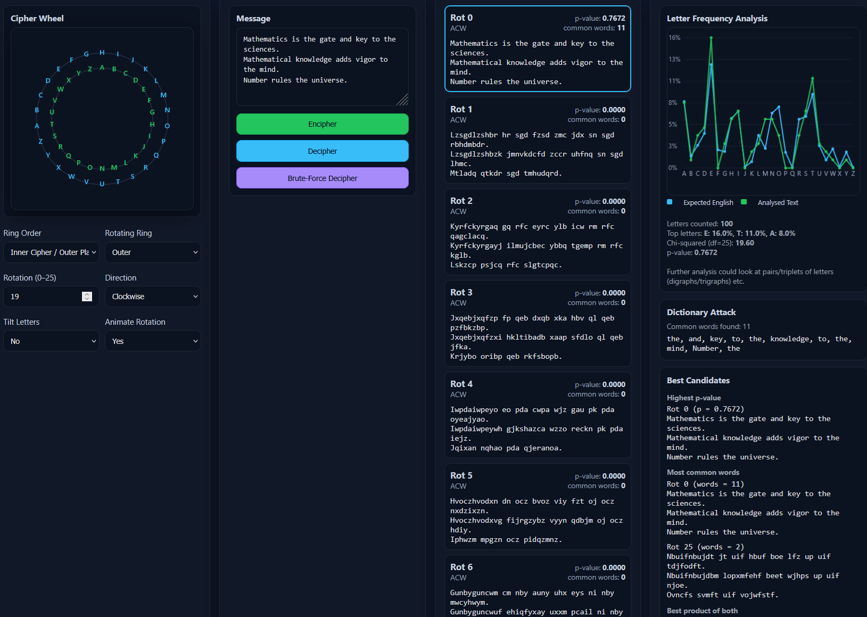867x617 pixels.
Task: Click the Expected English legend swatch
Action: tap(670, 202)
